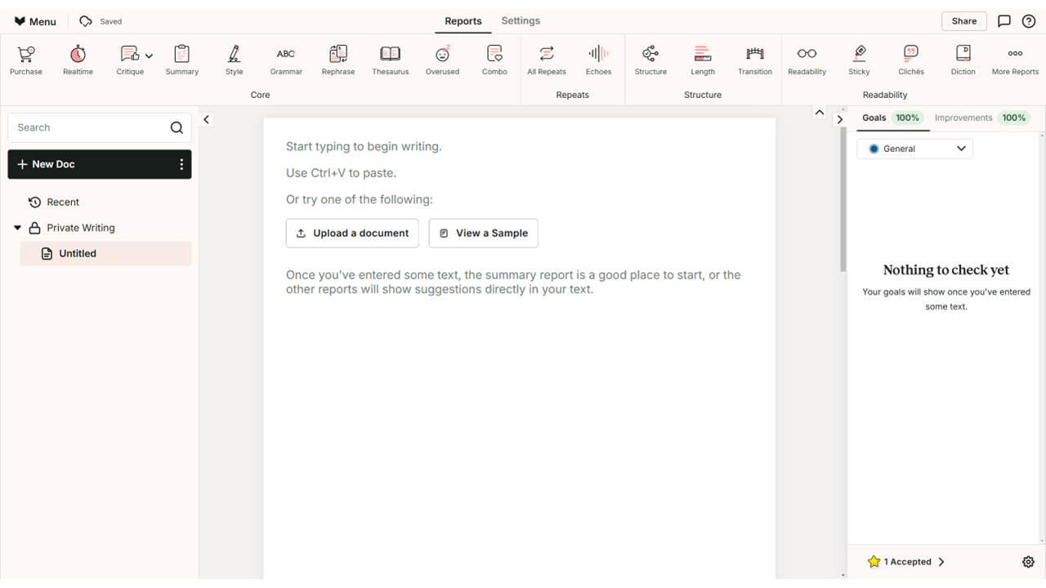Hide the reports toolbar ribbon
This screenshot has width=1046, height=588.
(x=819, y=113)
